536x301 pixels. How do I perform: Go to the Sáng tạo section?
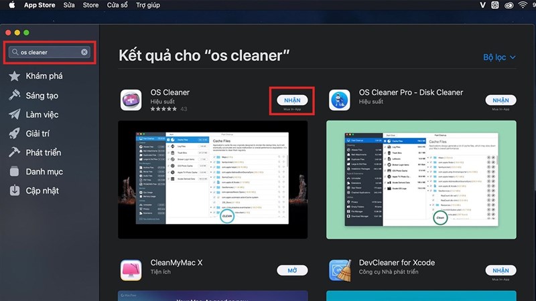coord(42,96)
